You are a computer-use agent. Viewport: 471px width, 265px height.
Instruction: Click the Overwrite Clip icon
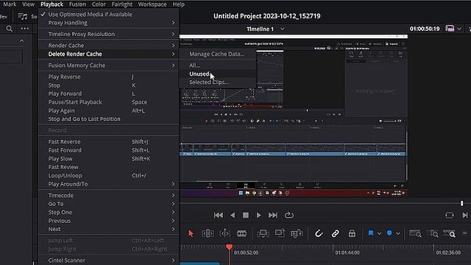(x=280, y=233)
